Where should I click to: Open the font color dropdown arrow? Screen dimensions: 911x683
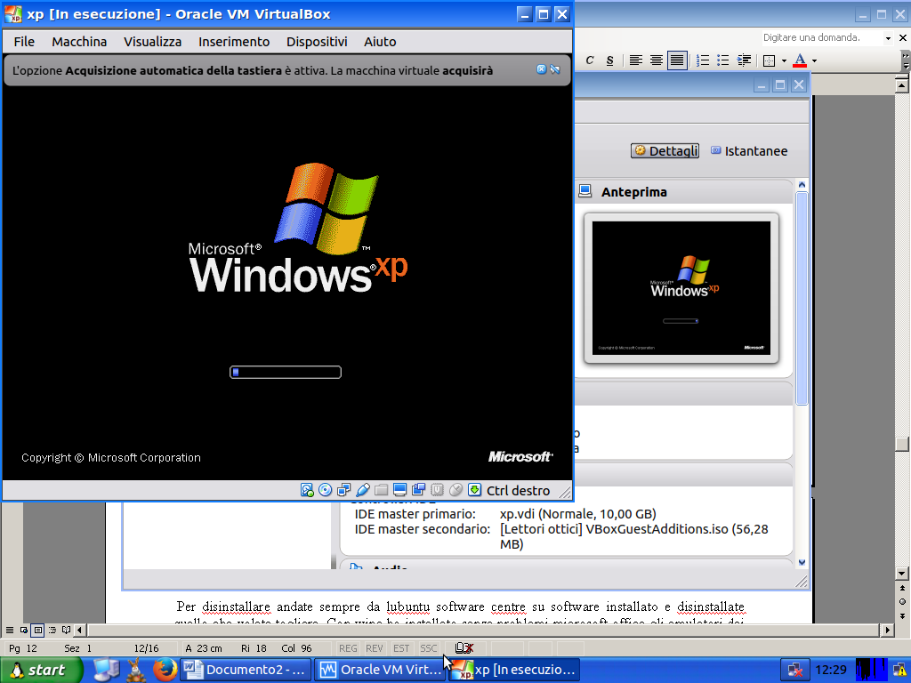814,60
